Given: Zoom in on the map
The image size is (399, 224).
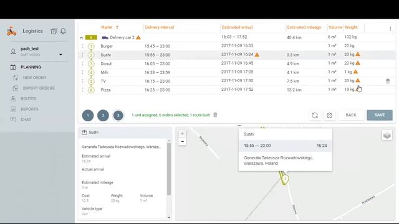Looking at the screenshot, I should pyautogui.click(x=182, y=134).
